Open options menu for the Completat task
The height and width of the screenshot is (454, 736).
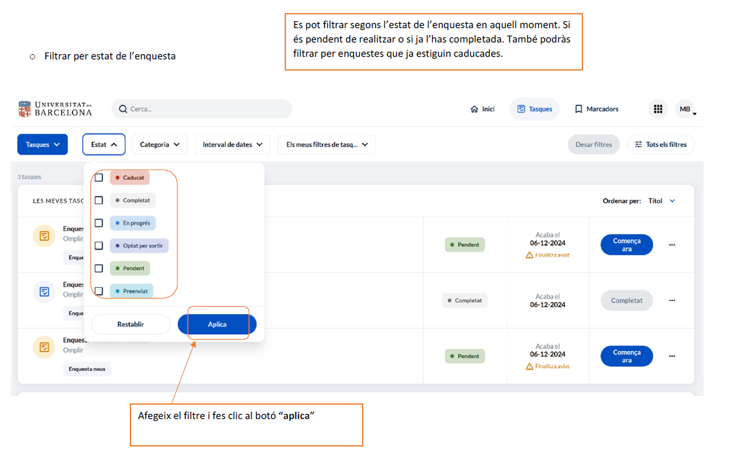672,300
